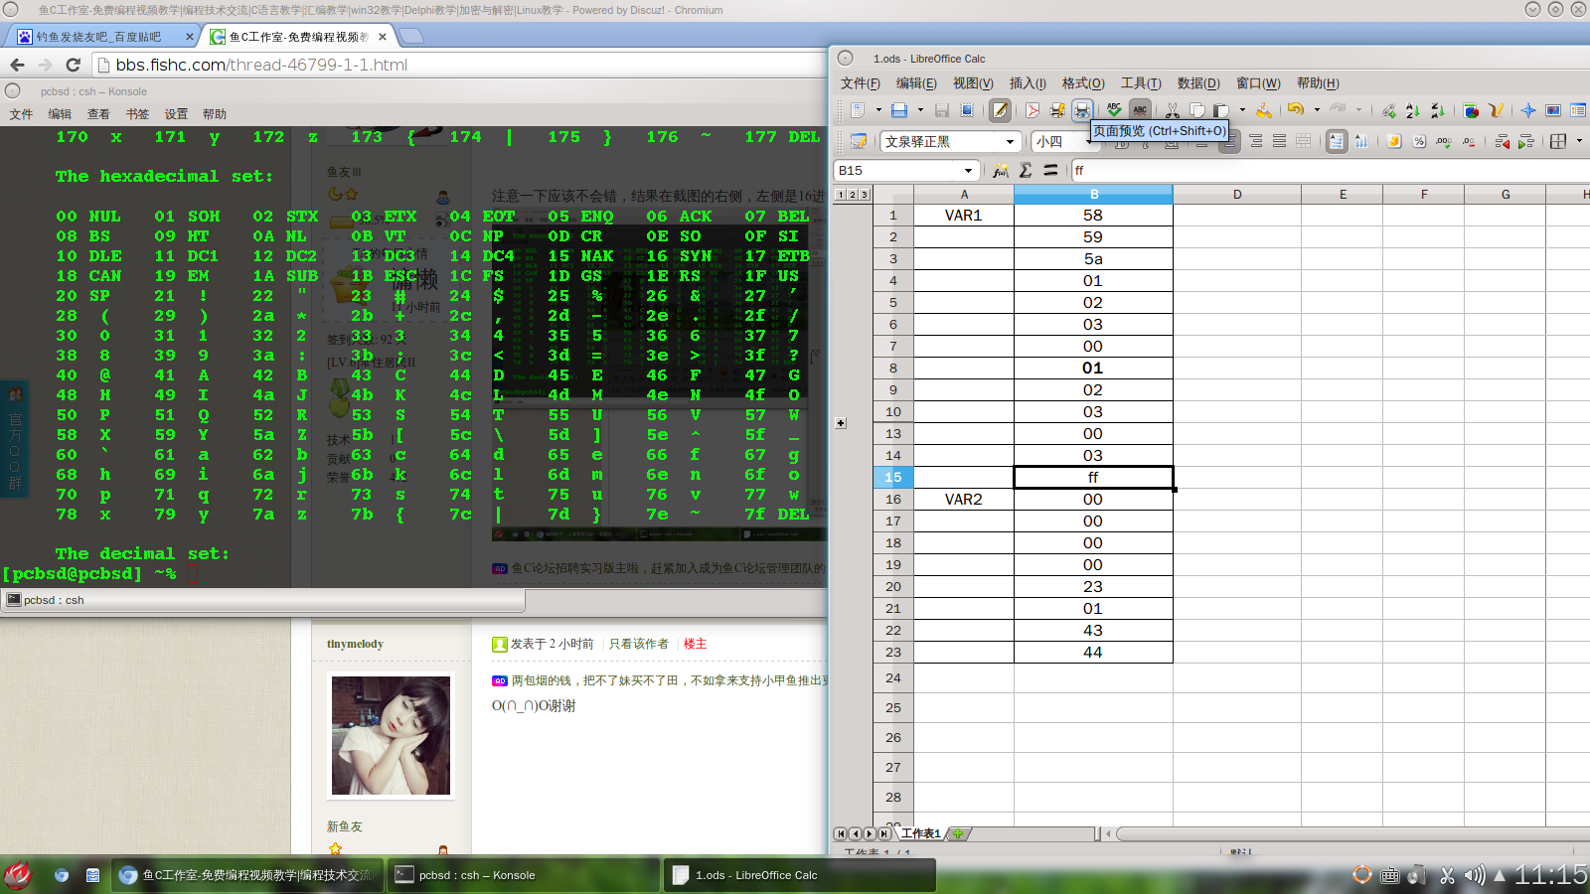The height and width of the screenshot is (894, 1590).
Task: Click the Borders icon in formatting toolbar
Action: point(1557,141)
